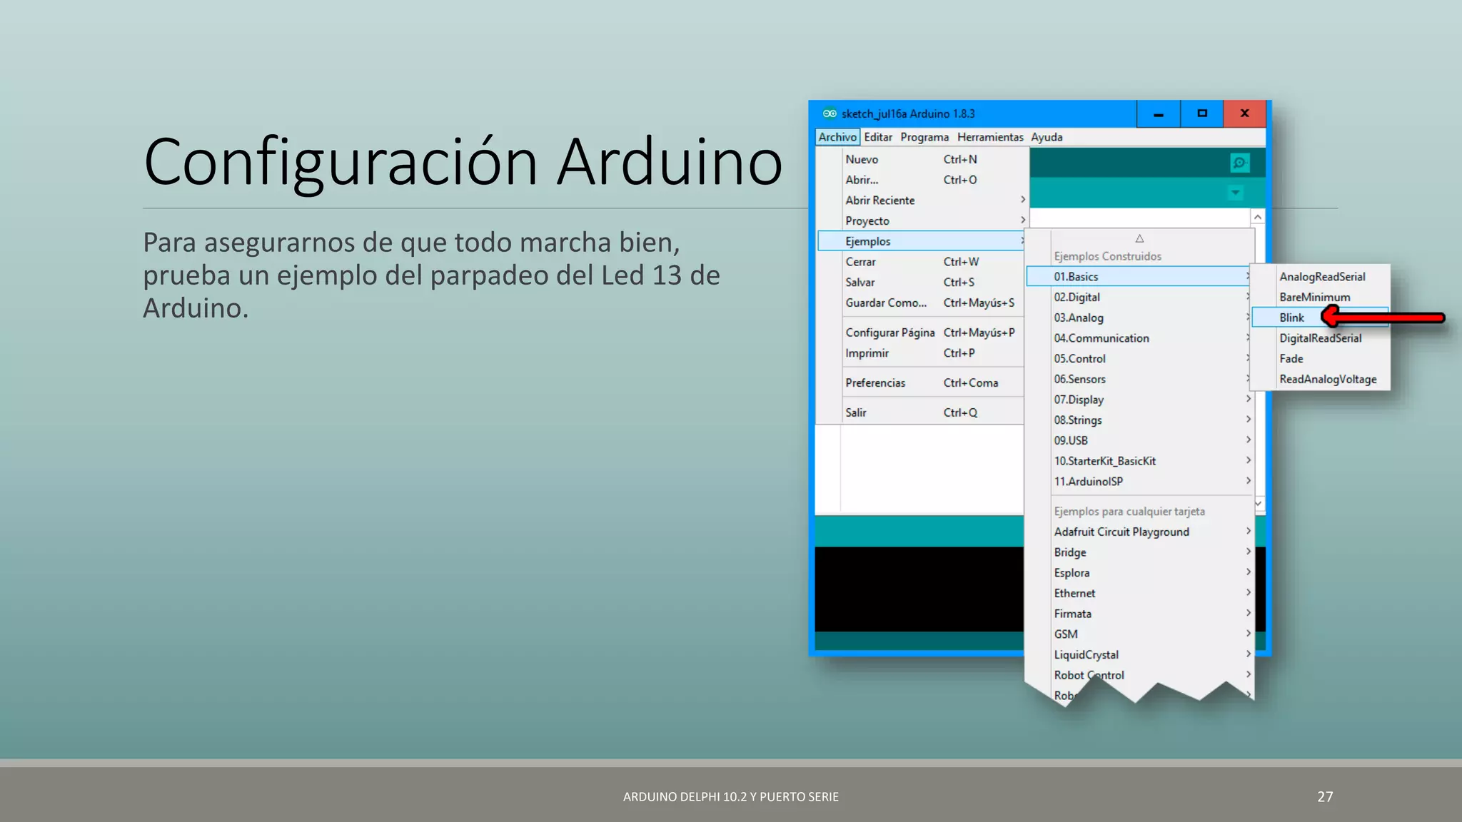Expand 02.Digital examples submenu
This screenshot has width=1462, height=822.
coord(1139,298)
